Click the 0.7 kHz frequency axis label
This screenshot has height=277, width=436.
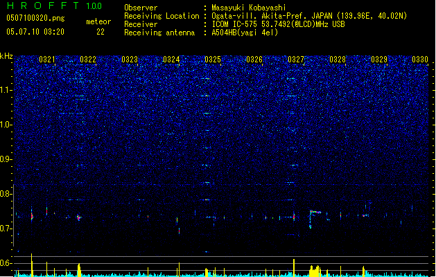click(6, 229)
